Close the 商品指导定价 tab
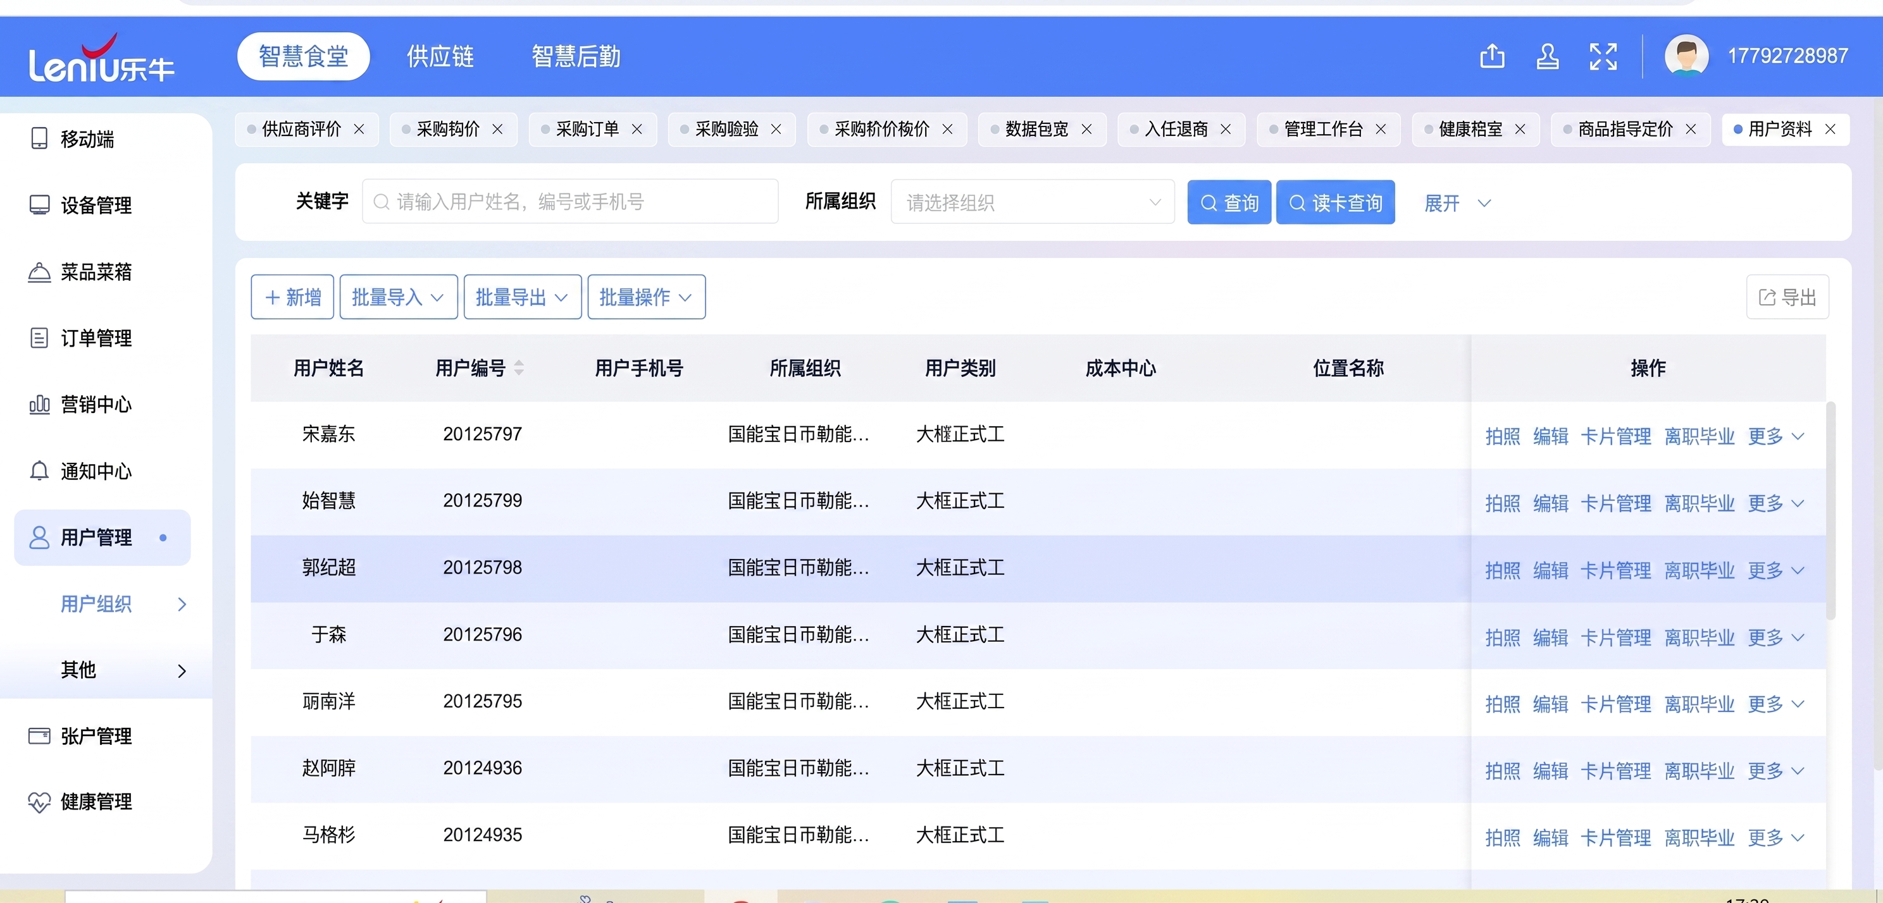 pyautogui.click(x=1691, y=129)
